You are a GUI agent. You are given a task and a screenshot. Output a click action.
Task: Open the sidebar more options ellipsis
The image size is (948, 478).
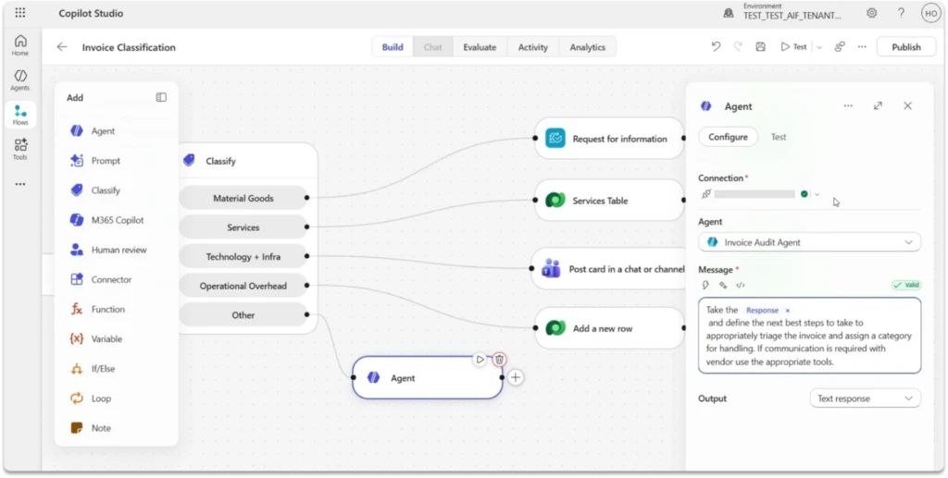[x=20, y=184]
